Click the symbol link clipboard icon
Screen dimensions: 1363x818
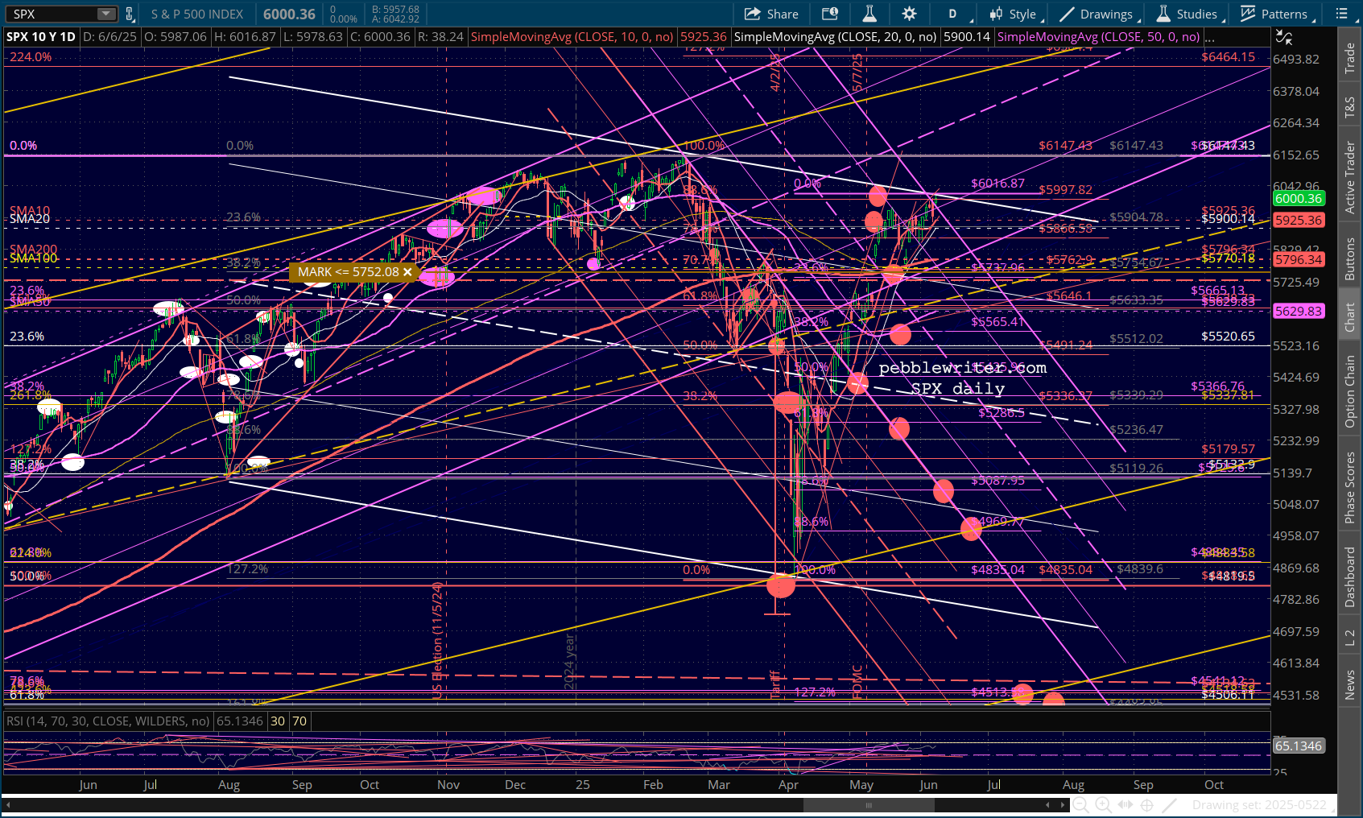(x=129, y=14)
